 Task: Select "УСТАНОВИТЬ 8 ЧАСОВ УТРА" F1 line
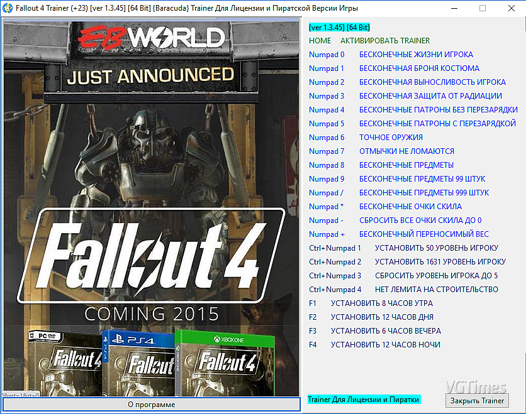point(371,303)
